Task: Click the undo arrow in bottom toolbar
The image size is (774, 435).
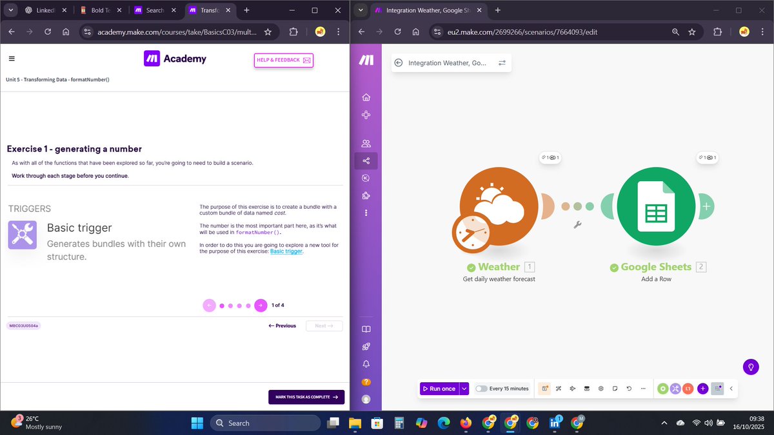Action: [629, 389]
